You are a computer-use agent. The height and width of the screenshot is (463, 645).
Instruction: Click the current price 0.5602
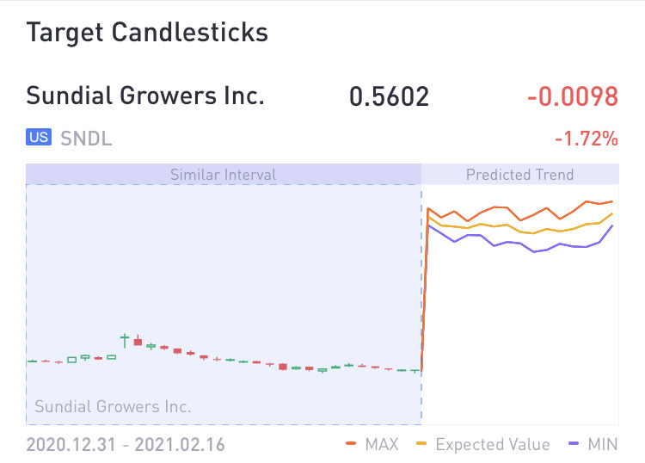[x=389, y=96]
